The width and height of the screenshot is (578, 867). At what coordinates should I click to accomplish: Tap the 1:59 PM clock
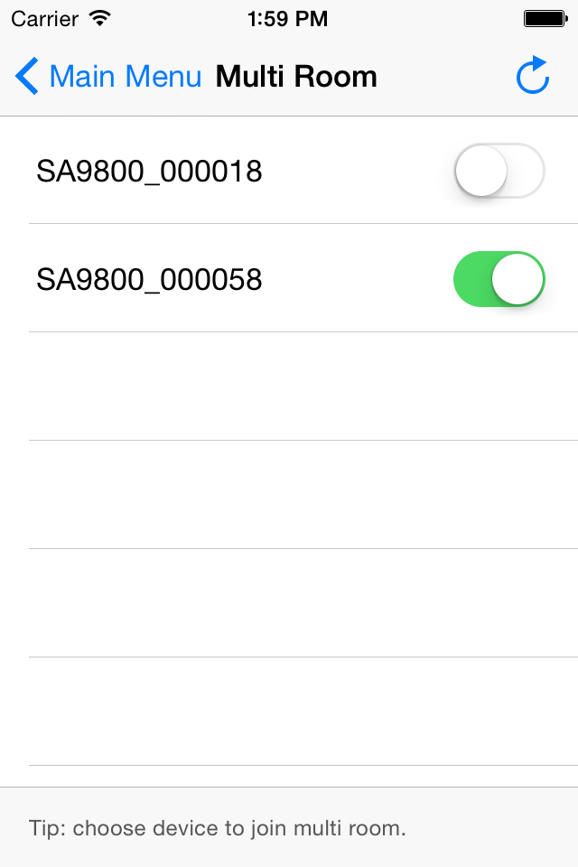[x=287, y=19]
